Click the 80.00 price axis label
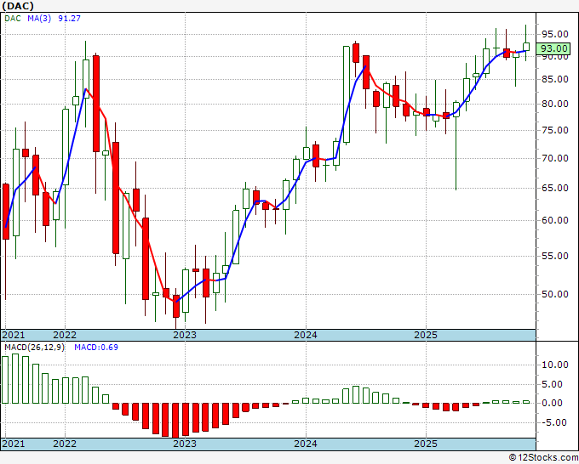 [554, 104]
